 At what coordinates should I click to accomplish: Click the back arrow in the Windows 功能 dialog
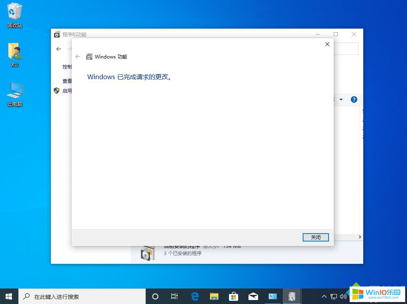point(78,57)
